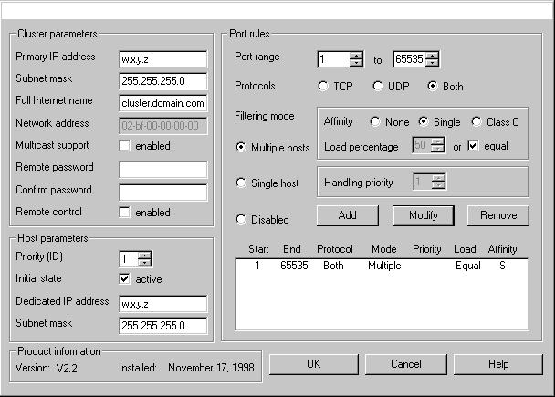Viewport: 555px width, 397px height.
Task: Decrease port range start value
Action: tap(357, 64)
